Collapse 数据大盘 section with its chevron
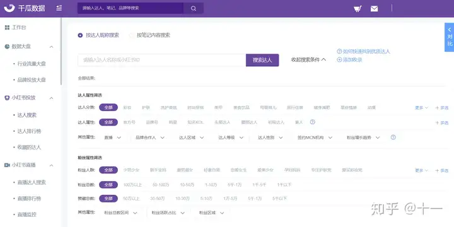This screenshot has height=227, width=454. [51, 47]
